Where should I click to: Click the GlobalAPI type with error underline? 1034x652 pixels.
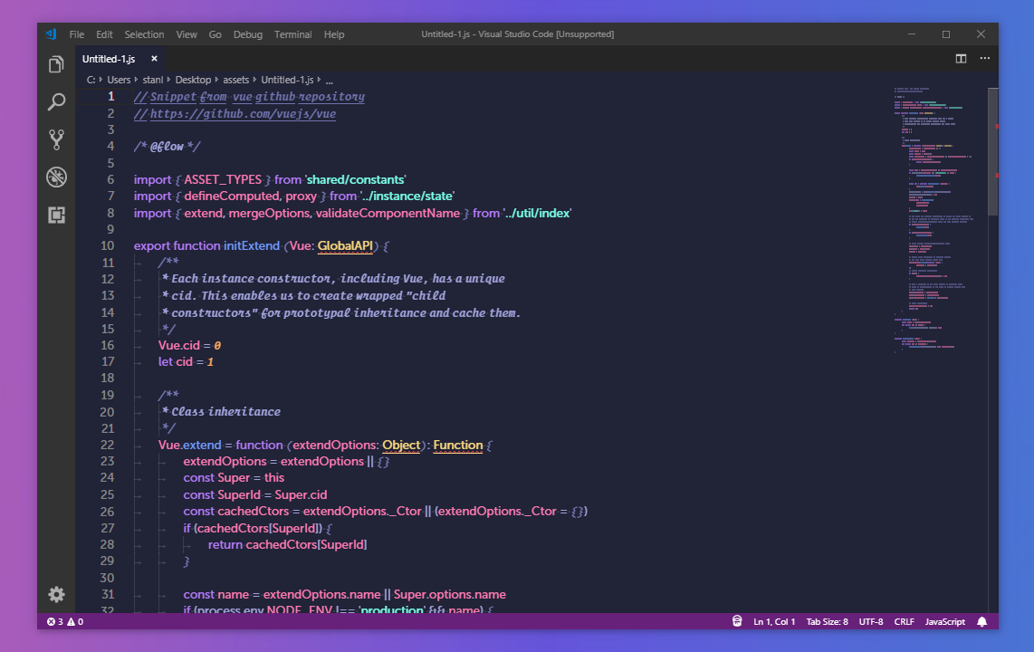pos(345,245)
